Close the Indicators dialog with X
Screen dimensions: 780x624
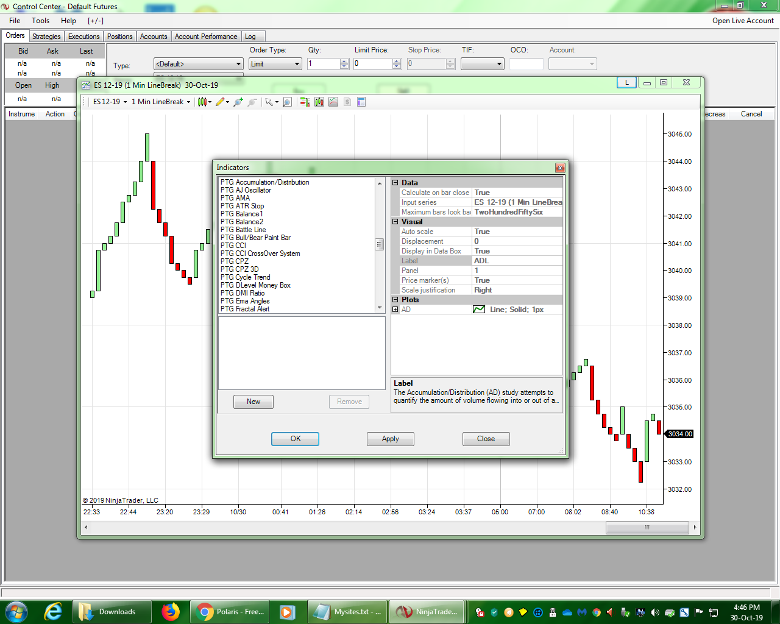(x=560, y=168)
